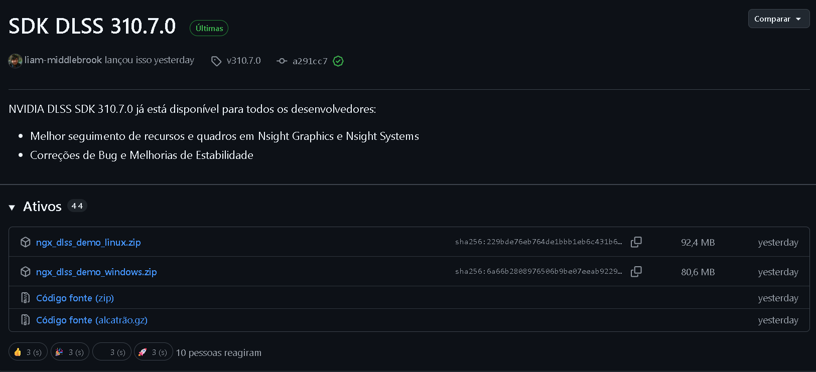Download Código fonte (alcatrão.gz)
The height and width of the screenshot is (372, 816).
[x=92, y=320]
